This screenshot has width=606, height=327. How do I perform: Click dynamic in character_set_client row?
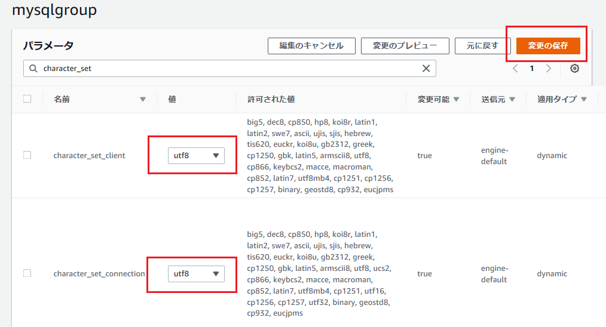pos(552,156)
